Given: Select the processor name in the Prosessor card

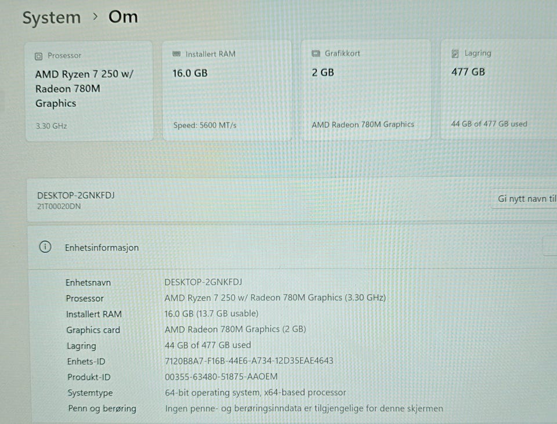Looking at the screenshot, I should click(84, 89).
